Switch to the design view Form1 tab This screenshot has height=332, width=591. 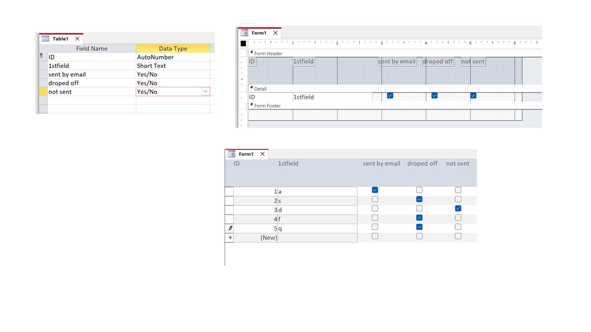point(259,33)
